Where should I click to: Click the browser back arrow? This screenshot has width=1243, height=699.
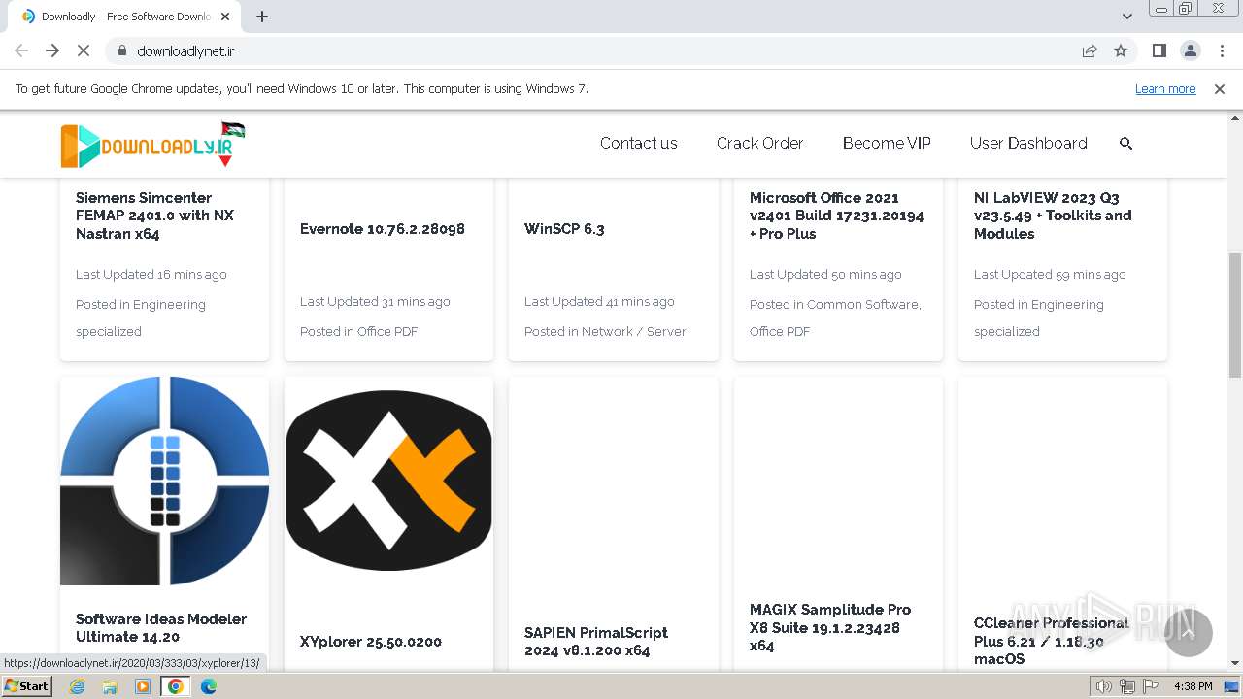[x=21, y=50]
